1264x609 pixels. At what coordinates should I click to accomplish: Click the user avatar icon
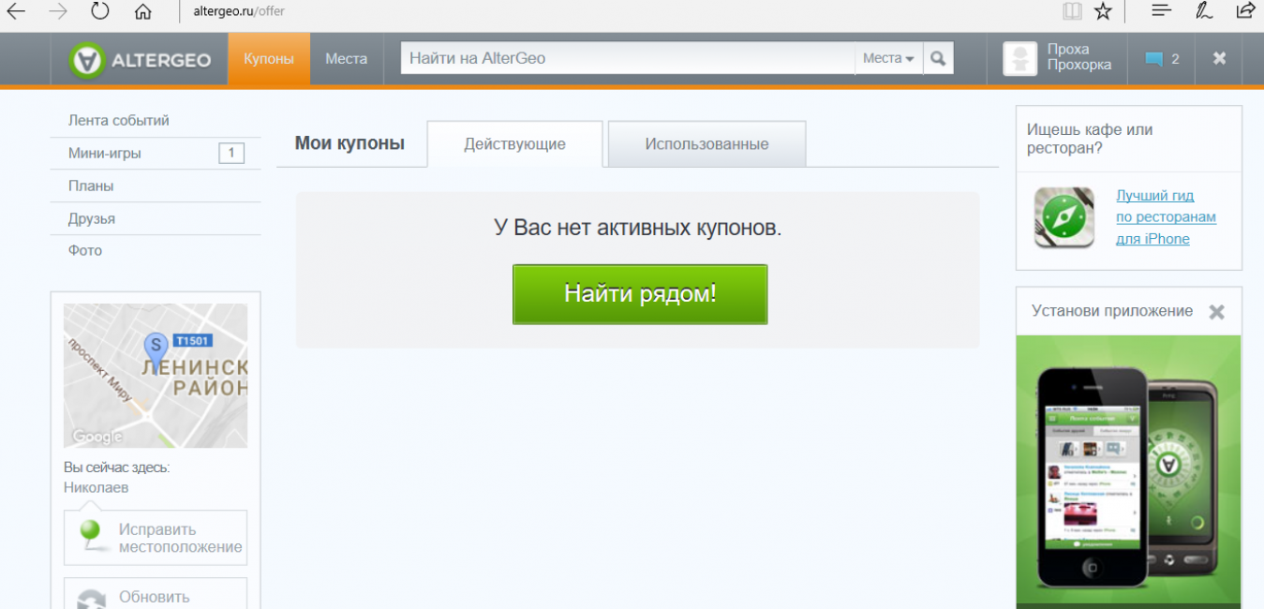pos(1019,59)
